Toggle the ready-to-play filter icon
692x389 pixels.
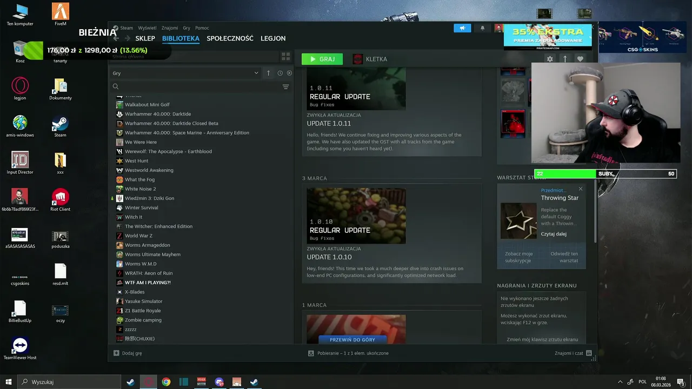tap(289, 73)
